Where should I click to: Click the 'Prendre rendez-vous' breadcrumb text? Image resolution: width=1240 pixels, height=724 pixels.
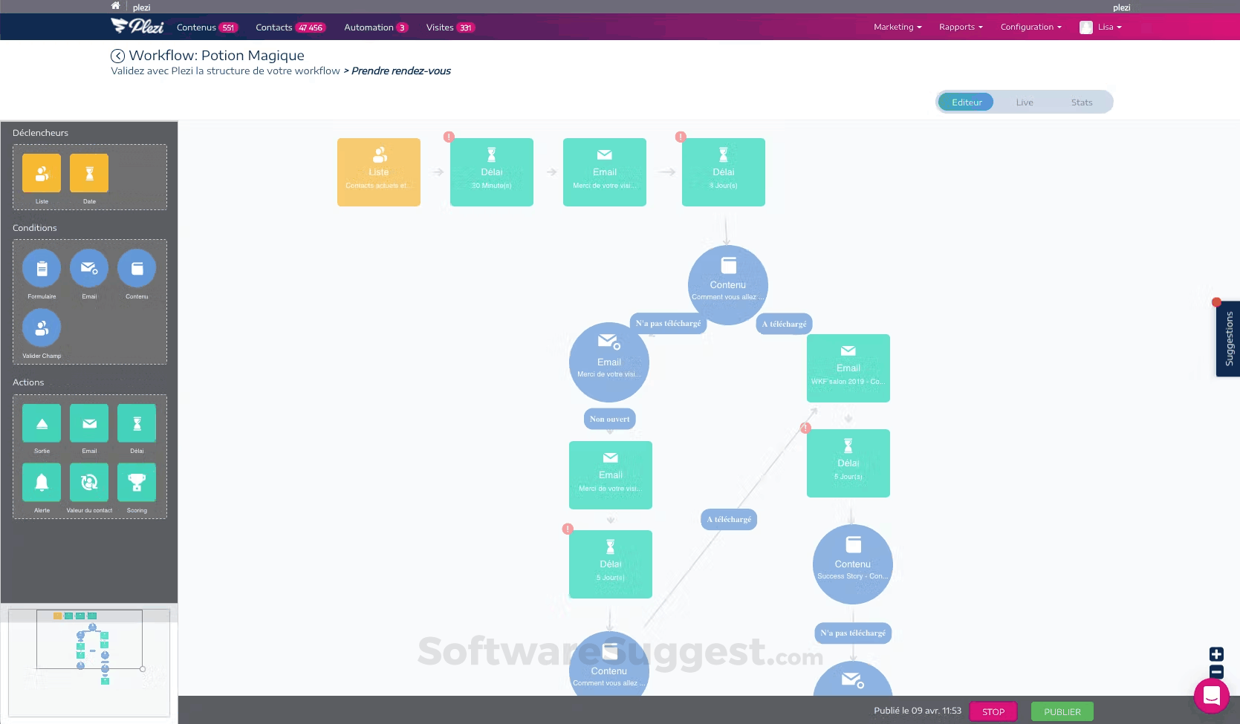point(401,71)
